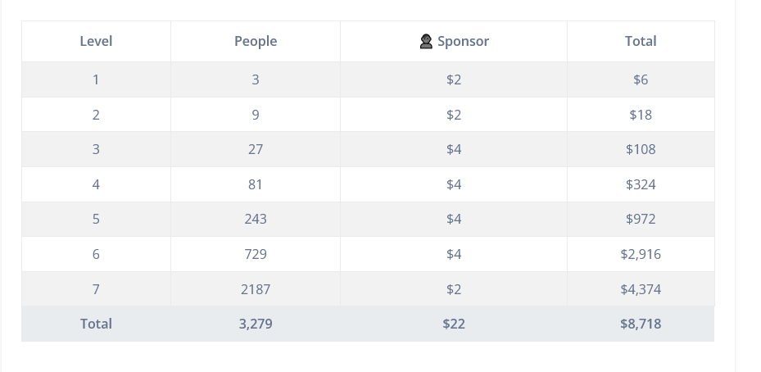The height and width of the screenshot is (372, 761).
Task: Select the $972 total cell
Action: click(x=641, y=219)
